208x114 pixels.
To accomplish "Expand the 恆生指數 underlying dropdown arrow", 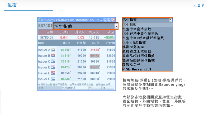I will point(116,26).
